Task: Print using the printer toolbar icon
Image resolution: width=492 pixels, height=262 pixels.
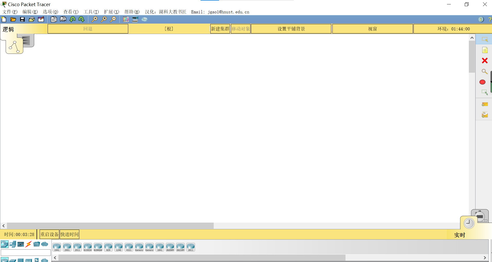Action: point(32,19)
